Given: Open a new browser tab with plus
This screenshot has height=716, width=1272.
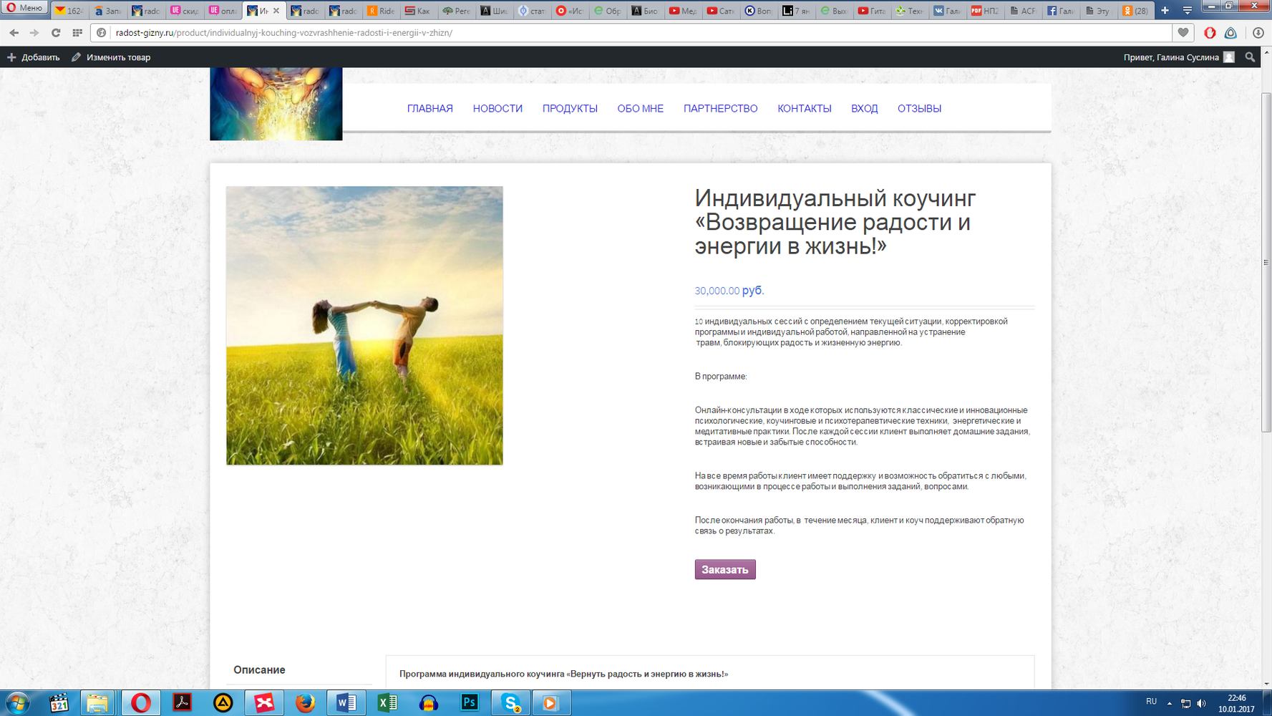Looking at the screenshot, I should click(1165, 11).
